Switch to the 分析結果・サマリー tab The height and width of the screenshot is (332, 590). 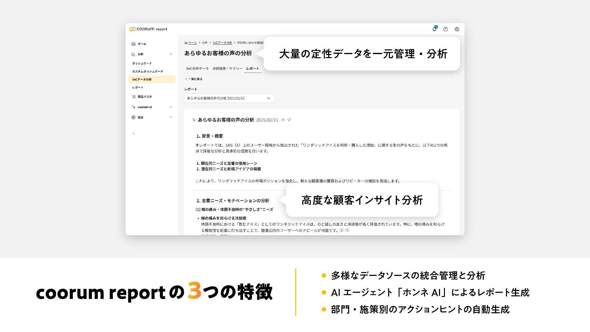(x=227, y=69)
